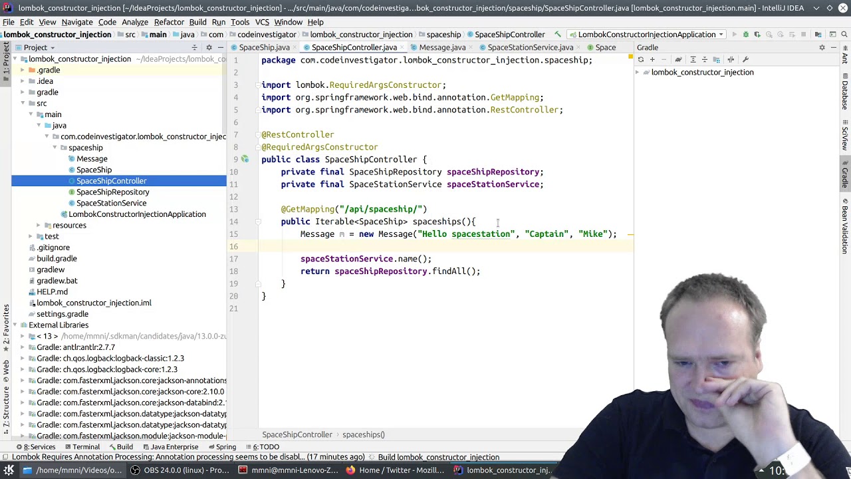Place cursor on empty line 16 in the editor

[445, 247]
